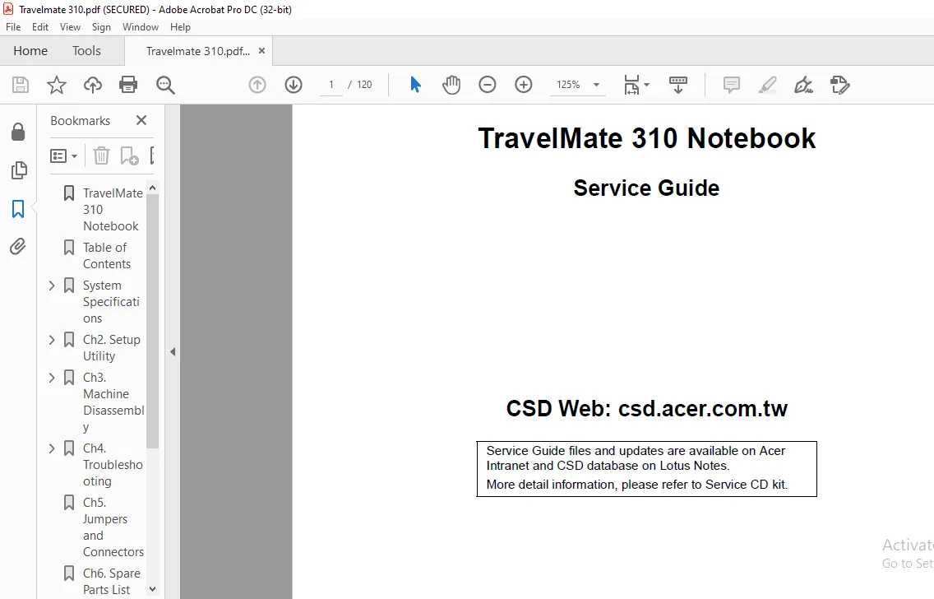
Task: Jump to Table of Contents bookmark
Action: click(107, 256)
